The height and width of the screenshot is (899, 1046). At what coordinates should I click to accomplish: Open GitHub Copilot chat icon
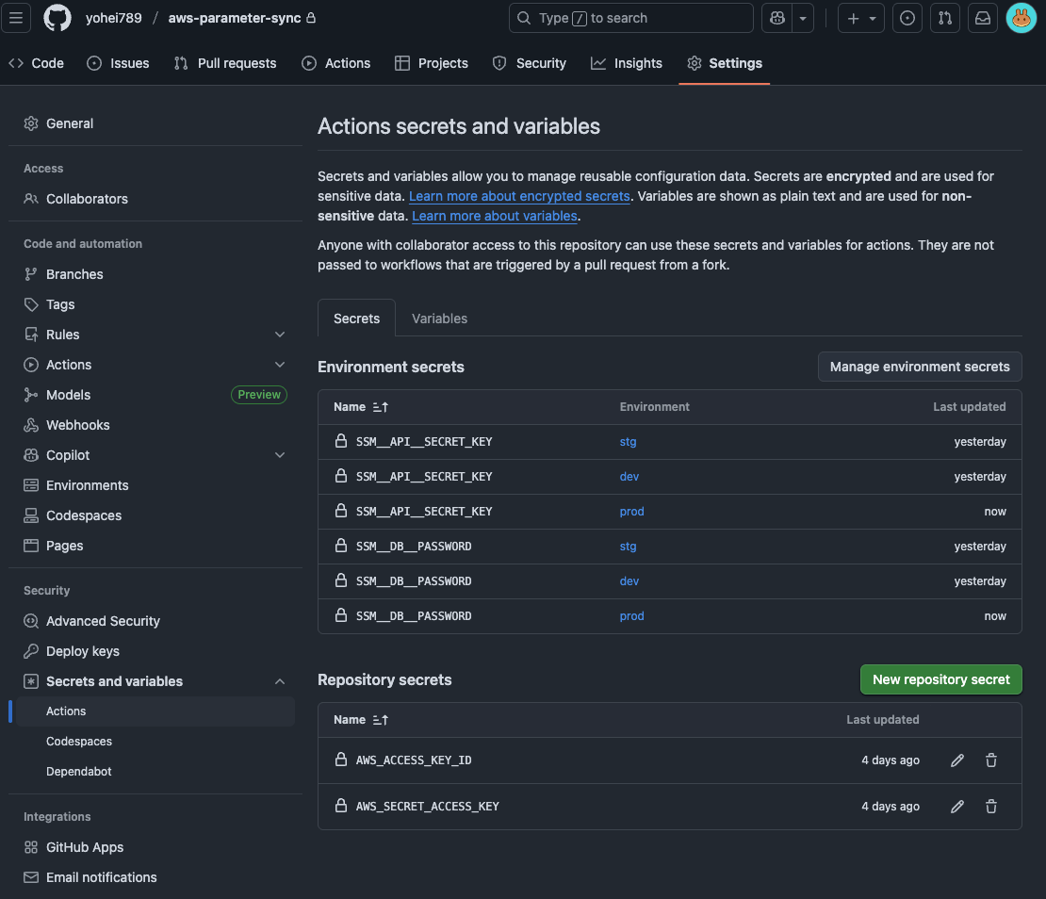[x=776, y=18]
